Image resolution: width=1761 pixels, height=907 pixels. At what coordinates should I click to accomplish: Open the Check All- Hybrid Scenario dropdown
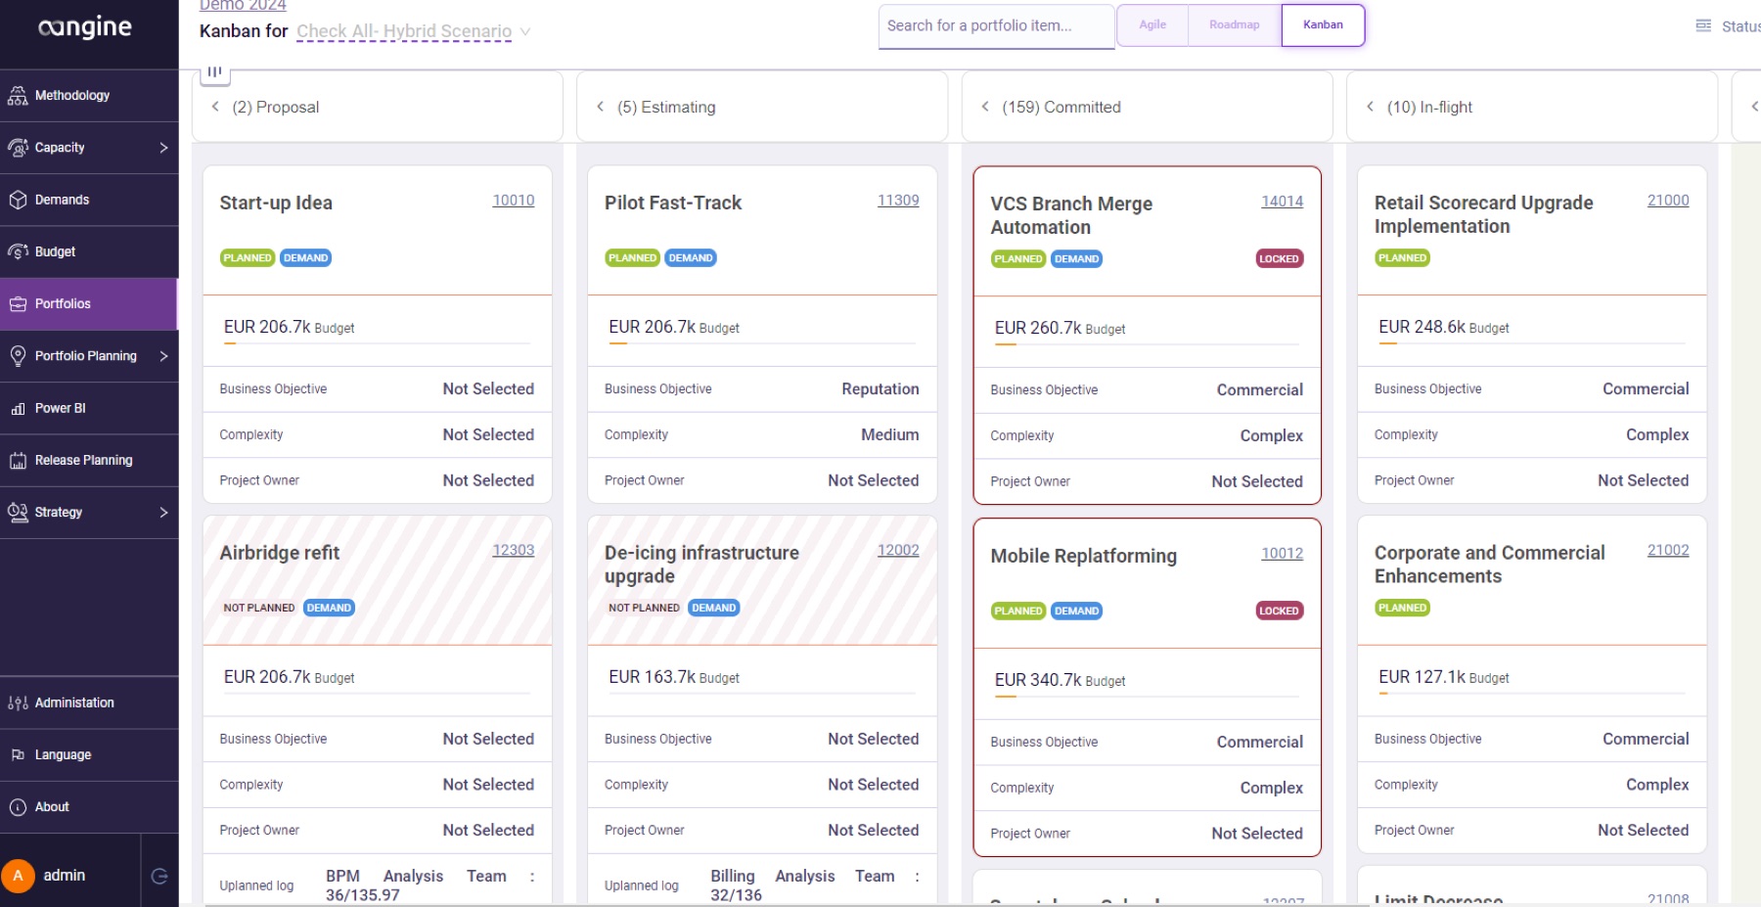pos(414,31)
